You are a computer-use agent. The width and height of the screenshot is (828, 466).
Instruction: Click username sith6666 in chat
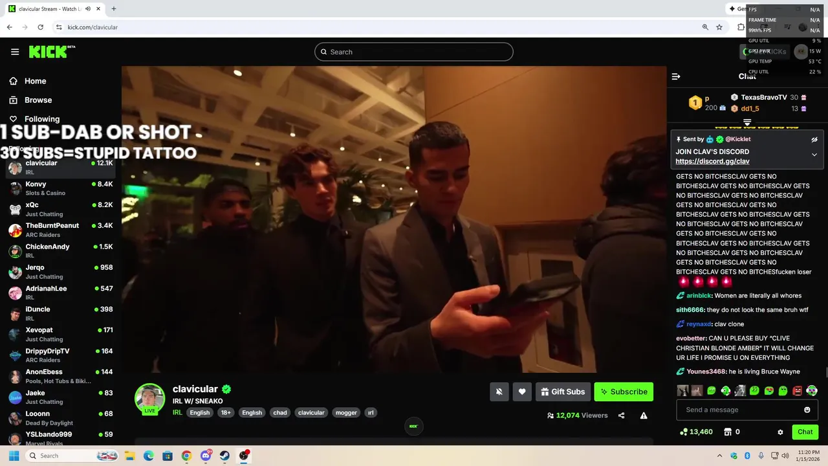(x=690, y=310)
